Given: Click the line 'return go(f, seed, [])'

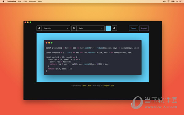Looking at the screenshot, I should (x=60, y=69).
